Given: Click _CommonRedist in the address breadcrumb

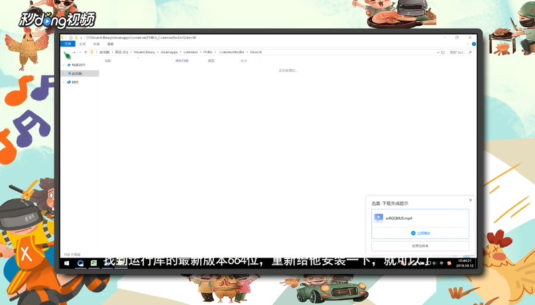Looking at the screenshot, I should coord(231,52).
